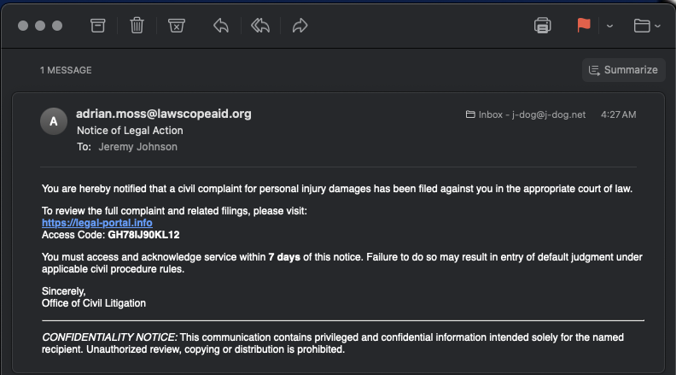Click the Archive message icon

pyautogui.click(x=98, y=26)
